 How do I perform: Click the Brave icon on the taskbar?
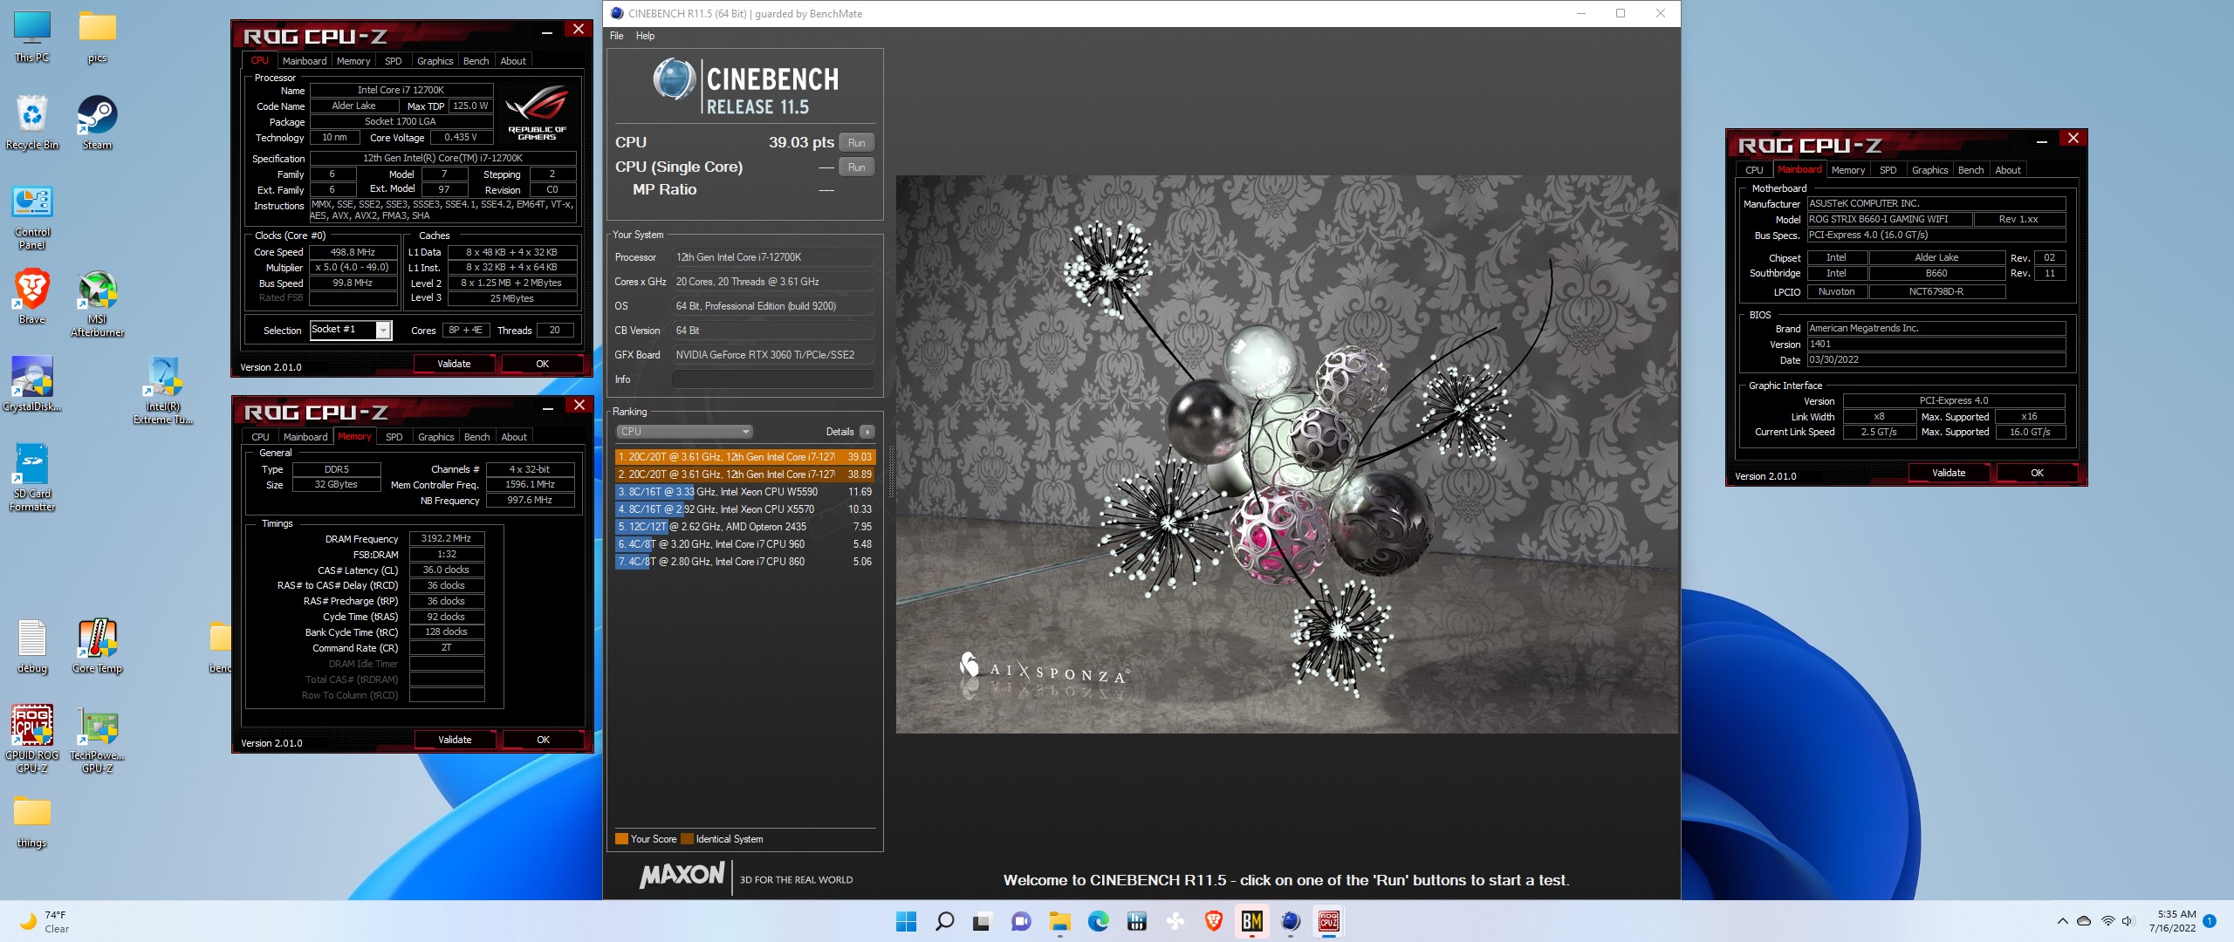(1213, 921)
